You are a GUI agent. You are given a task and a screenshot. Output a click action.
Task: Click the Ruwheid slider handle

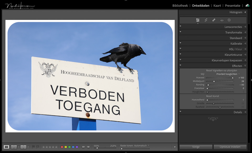pyautogui.click(x=220, y=107)
